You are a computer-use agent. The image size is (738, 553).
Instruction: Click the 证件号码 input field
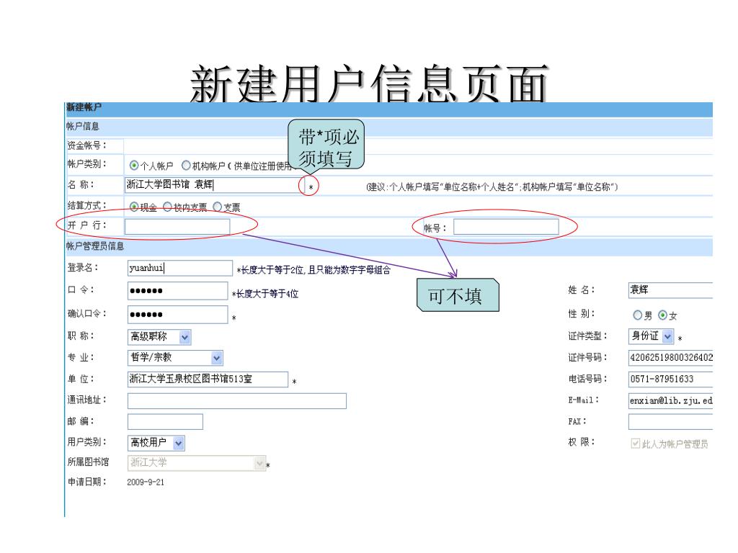[671, 358]
